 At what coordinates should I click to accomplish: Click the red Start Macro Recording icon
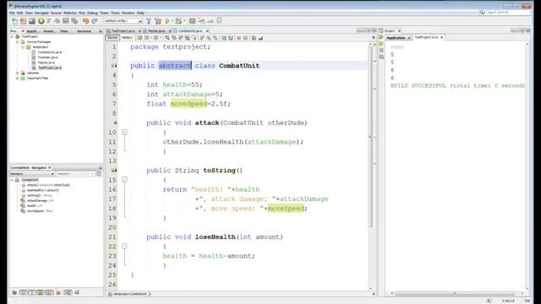click(238, 38)
